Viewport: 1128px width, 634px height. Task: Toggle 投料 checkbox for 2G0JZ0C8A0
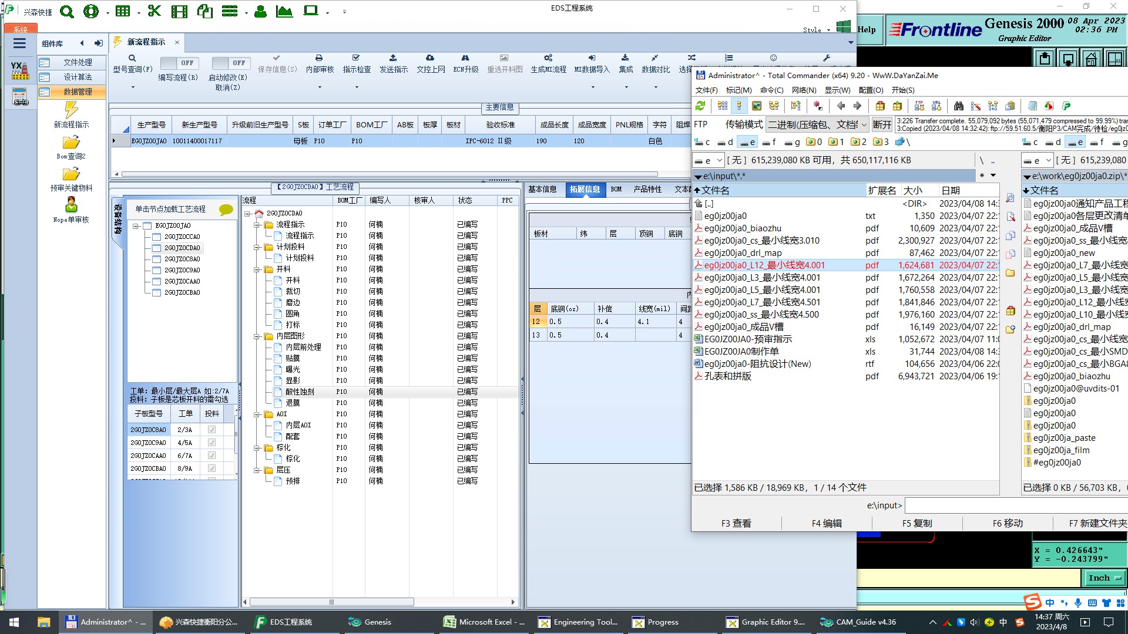tap(211, 430)
